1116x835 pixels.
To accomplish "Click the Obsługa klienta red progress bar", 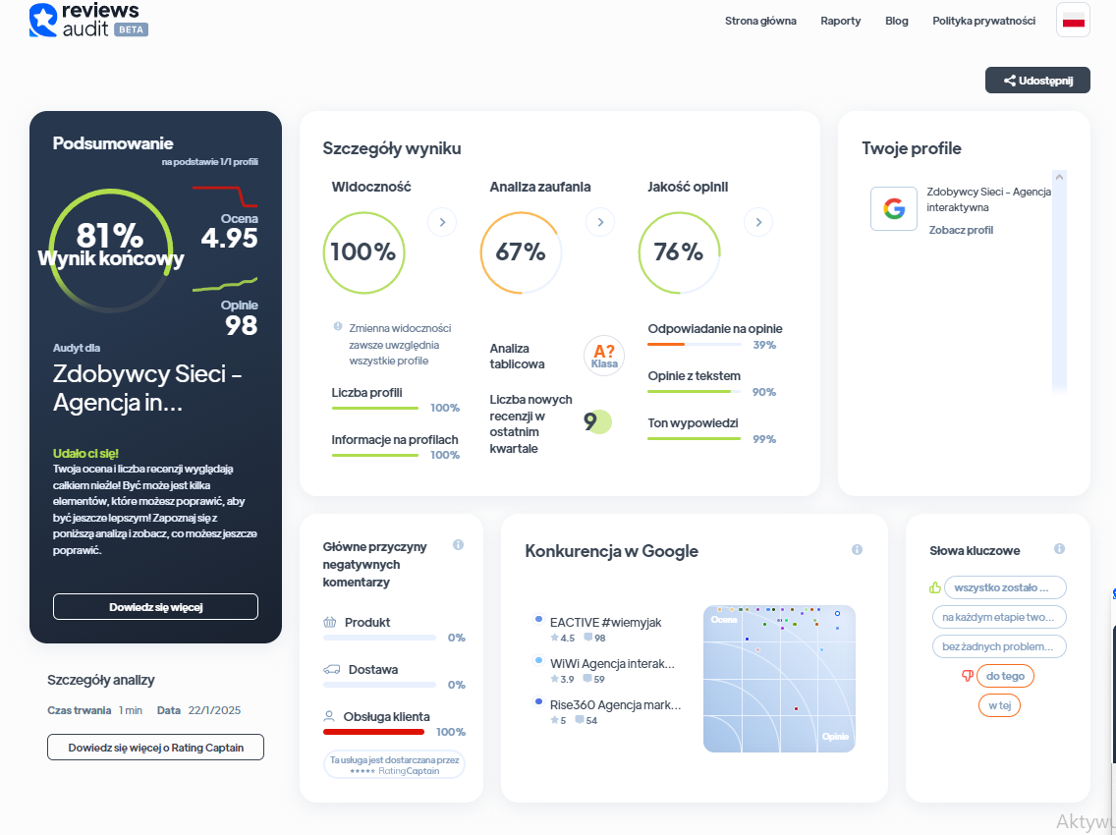I will [x=374, y=732].
